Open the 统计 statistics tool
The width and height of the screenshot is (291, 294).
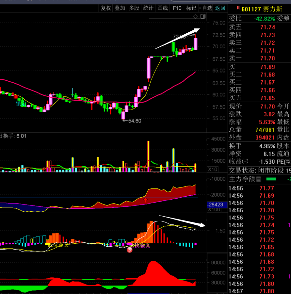tap(148, 8)
